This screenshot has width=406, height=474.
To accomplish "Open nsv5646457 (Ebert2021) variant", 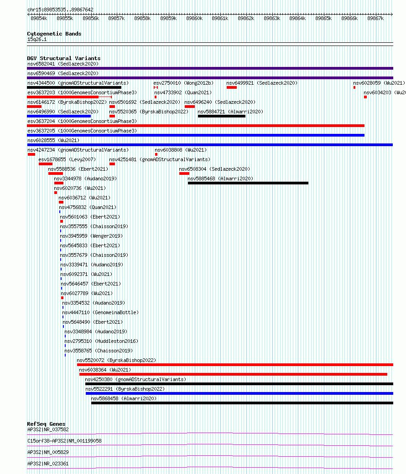I will (91, 284).
